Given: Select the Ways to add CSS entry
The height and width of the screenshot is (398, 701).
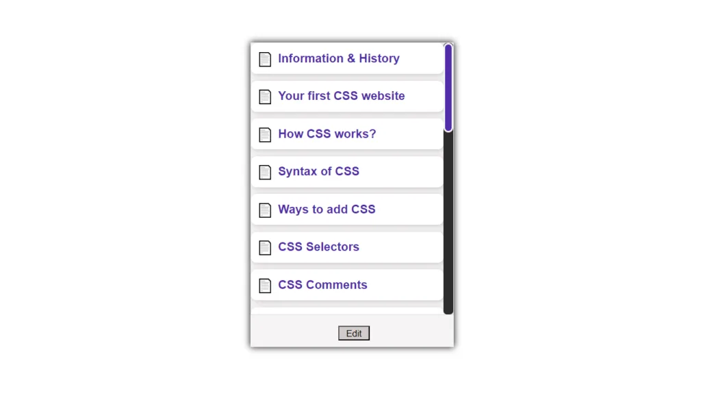Looking at the screenshot, I should [x=327, y=210].
